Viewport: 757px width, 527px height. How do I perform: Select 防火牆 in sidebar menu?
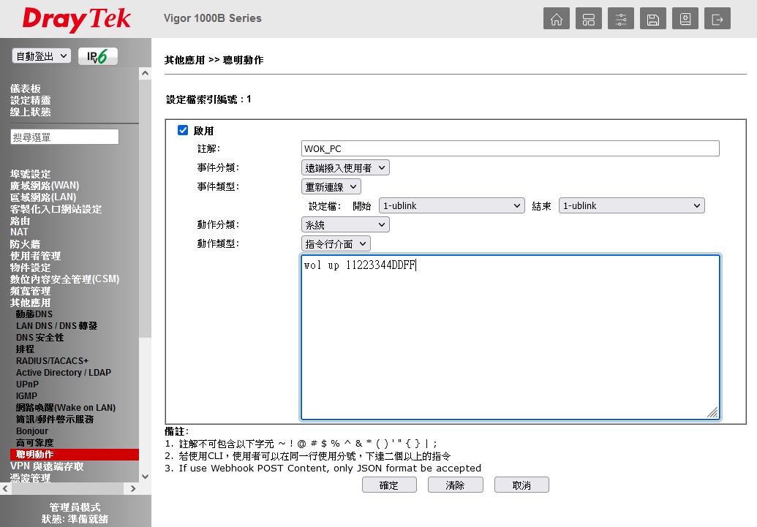[25, 244]
